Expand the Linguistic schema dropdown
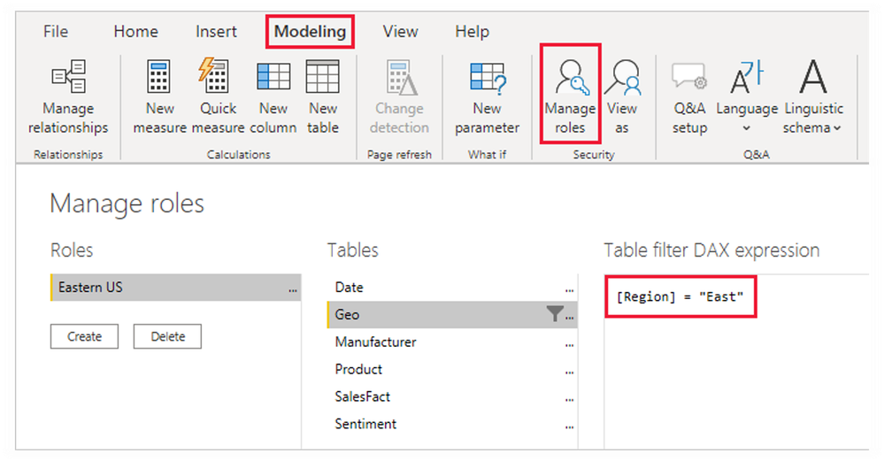 tap(813, 98)
